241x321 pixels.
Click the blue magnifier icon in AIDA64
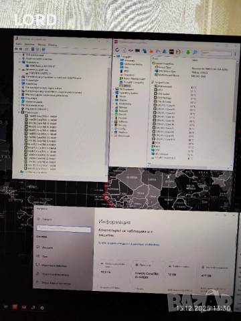coord(195,52)
